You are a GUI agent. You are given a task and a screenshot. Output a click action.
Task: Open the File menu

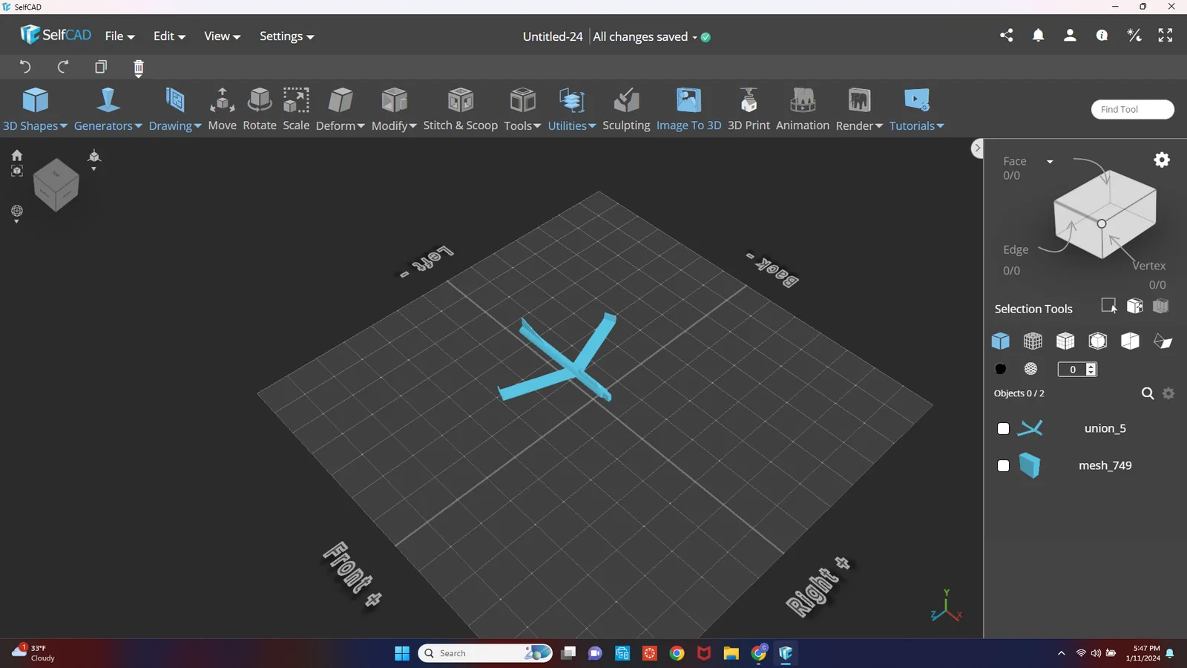pyautogui.click(x=120, y=36)
